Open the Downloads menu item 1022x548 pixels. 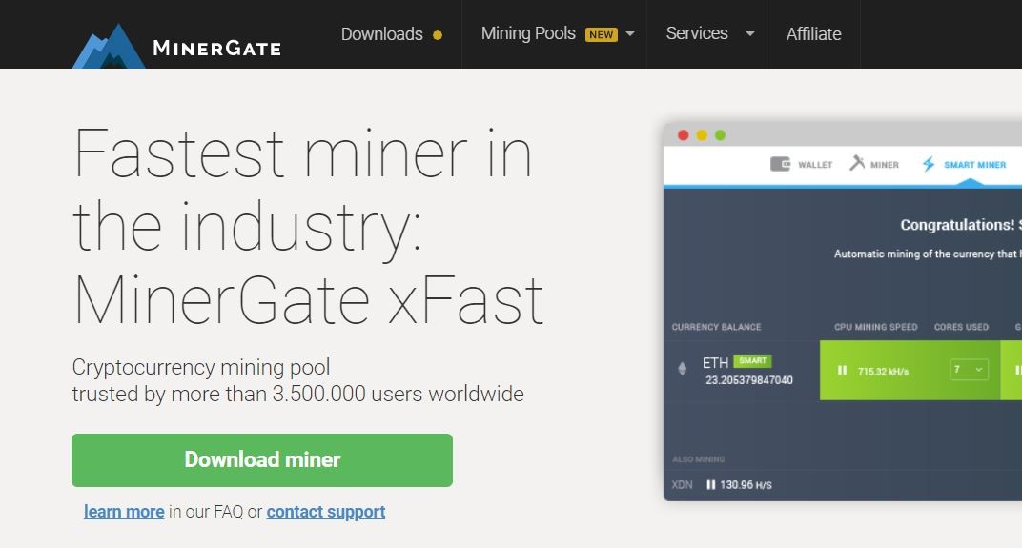click(382, 34)
